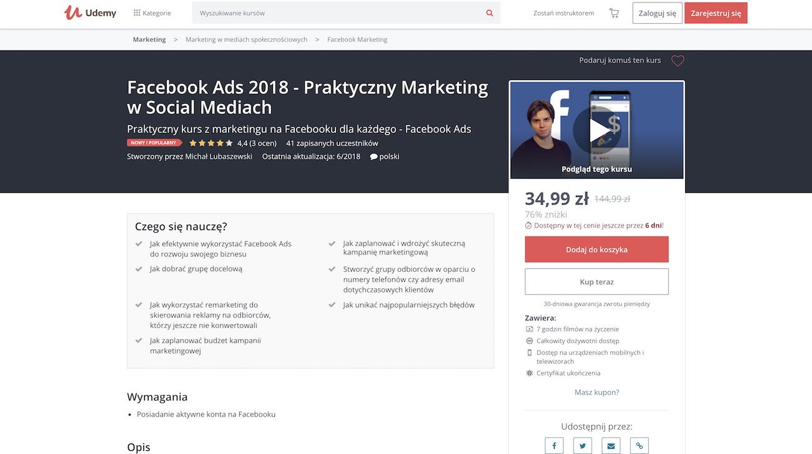
Task: Click the NOWY I POPULARNY badge
Action: click(154, 143)
